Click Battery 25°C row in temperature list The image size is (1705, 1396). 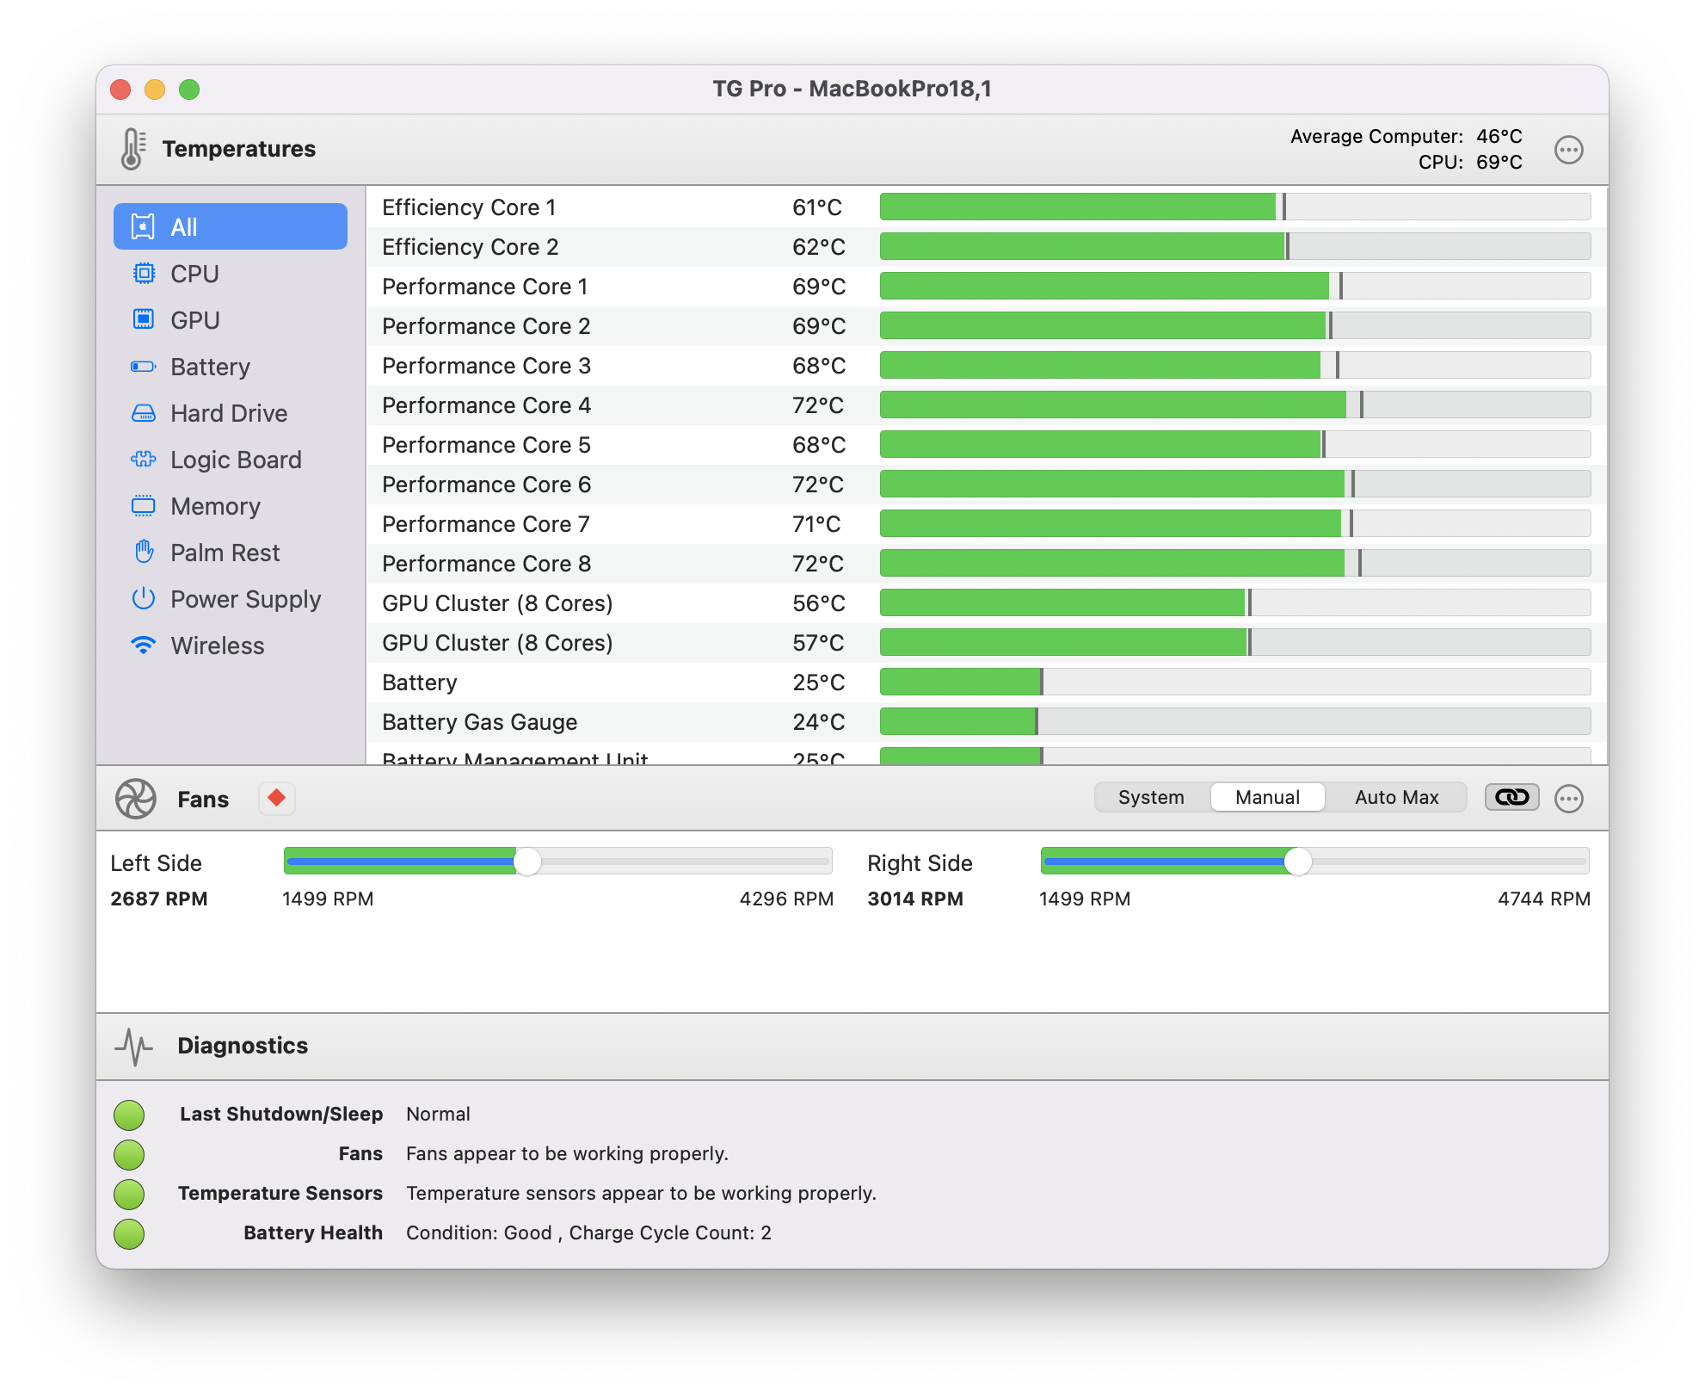pos(986,683)
